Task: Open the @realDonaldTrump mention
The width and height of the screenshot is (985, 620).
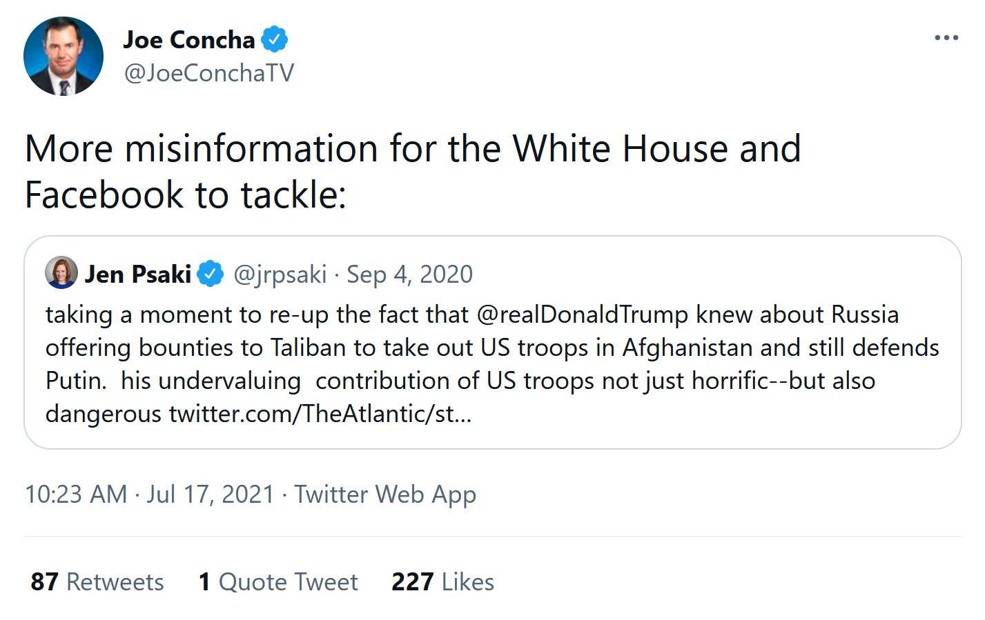Action: (577, 314)
